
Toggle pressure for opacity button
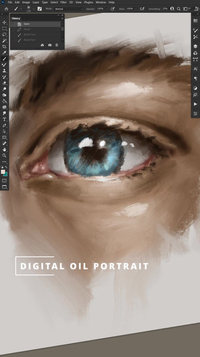[x=112, y=9]
